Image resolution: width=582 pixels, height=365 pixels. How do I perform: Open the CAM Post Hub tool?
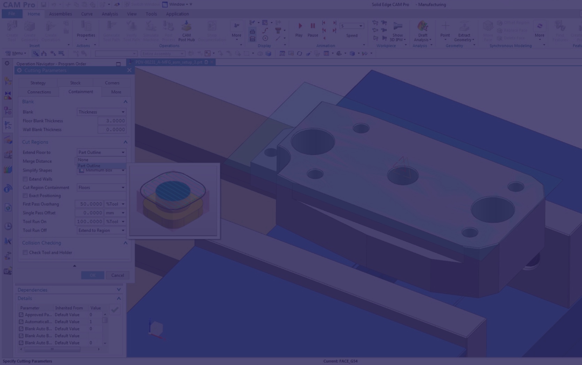pos(186,31)
